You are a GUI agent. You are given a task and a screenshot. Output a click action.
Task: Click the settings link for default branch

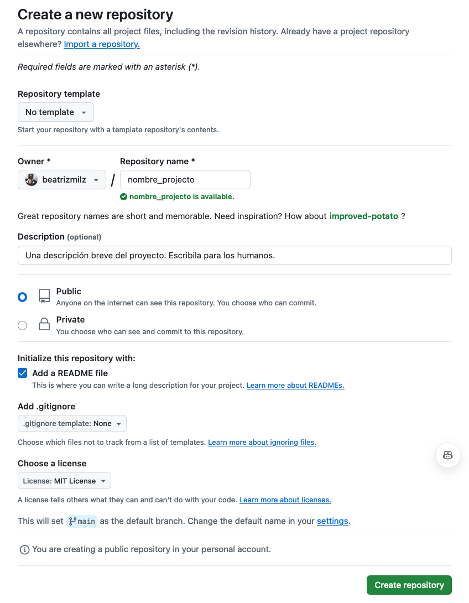pyautogui.click(x=332, y=521)
